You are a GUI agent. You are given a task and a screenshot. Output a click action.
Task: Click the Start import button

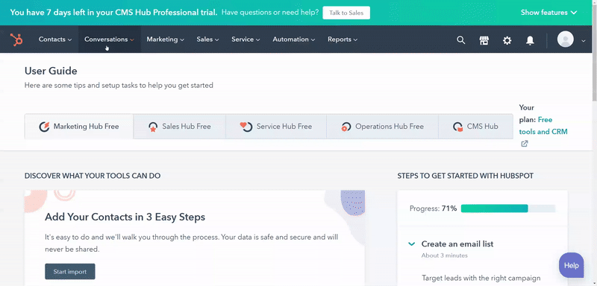(x=70, y=272)
